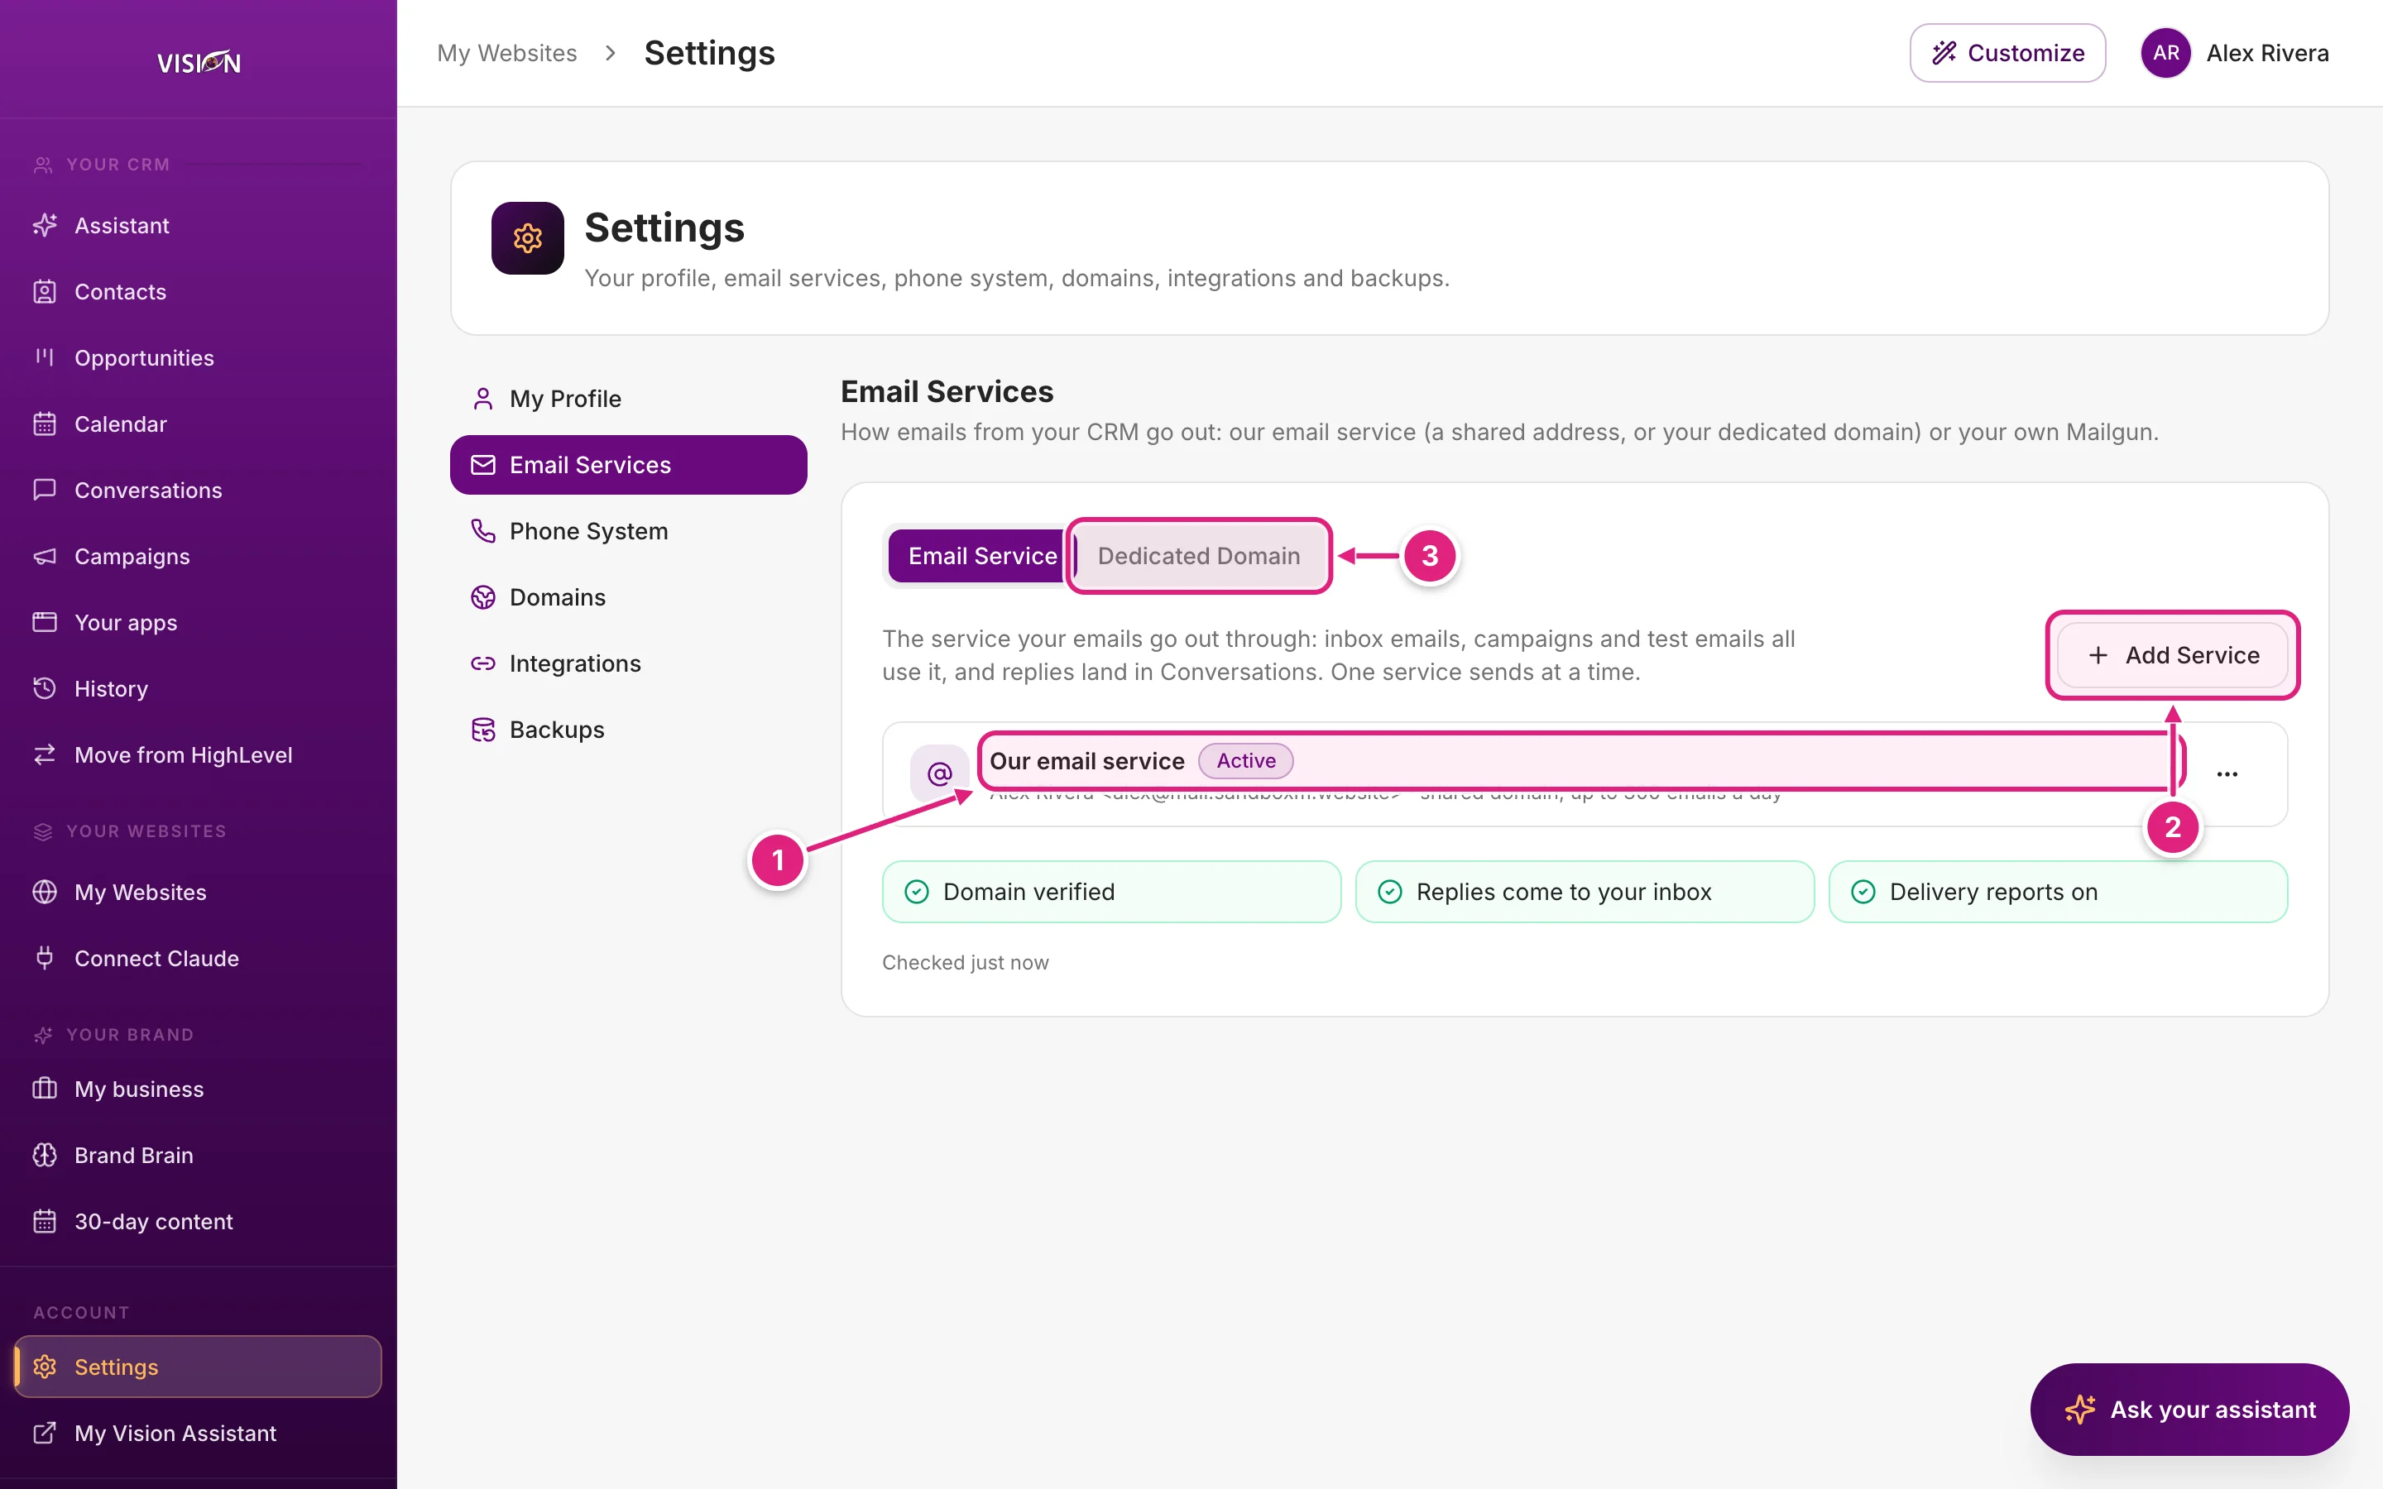The image size is (2383, 1489).
Task: Click the Active status badge
Action: (x=1245, y=760)
